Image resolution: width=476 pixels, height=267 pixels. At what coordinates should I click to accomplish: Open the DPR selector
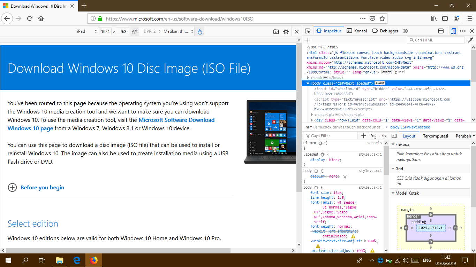(152, 31)
